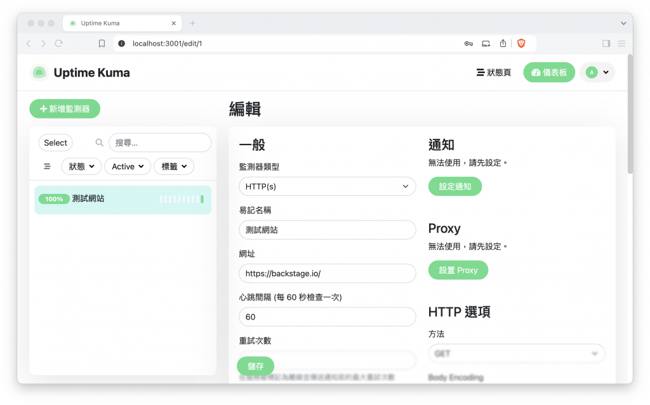Open the password key icon

(x=468, y=44)
